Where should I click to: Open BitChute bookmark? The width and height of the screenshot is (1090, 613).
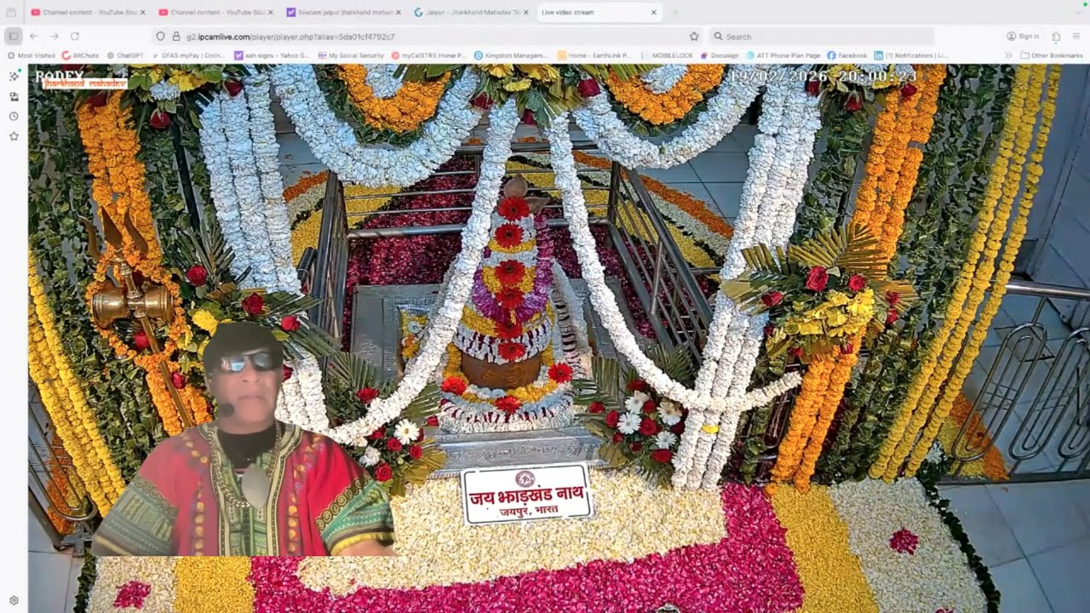click(81, 55)
